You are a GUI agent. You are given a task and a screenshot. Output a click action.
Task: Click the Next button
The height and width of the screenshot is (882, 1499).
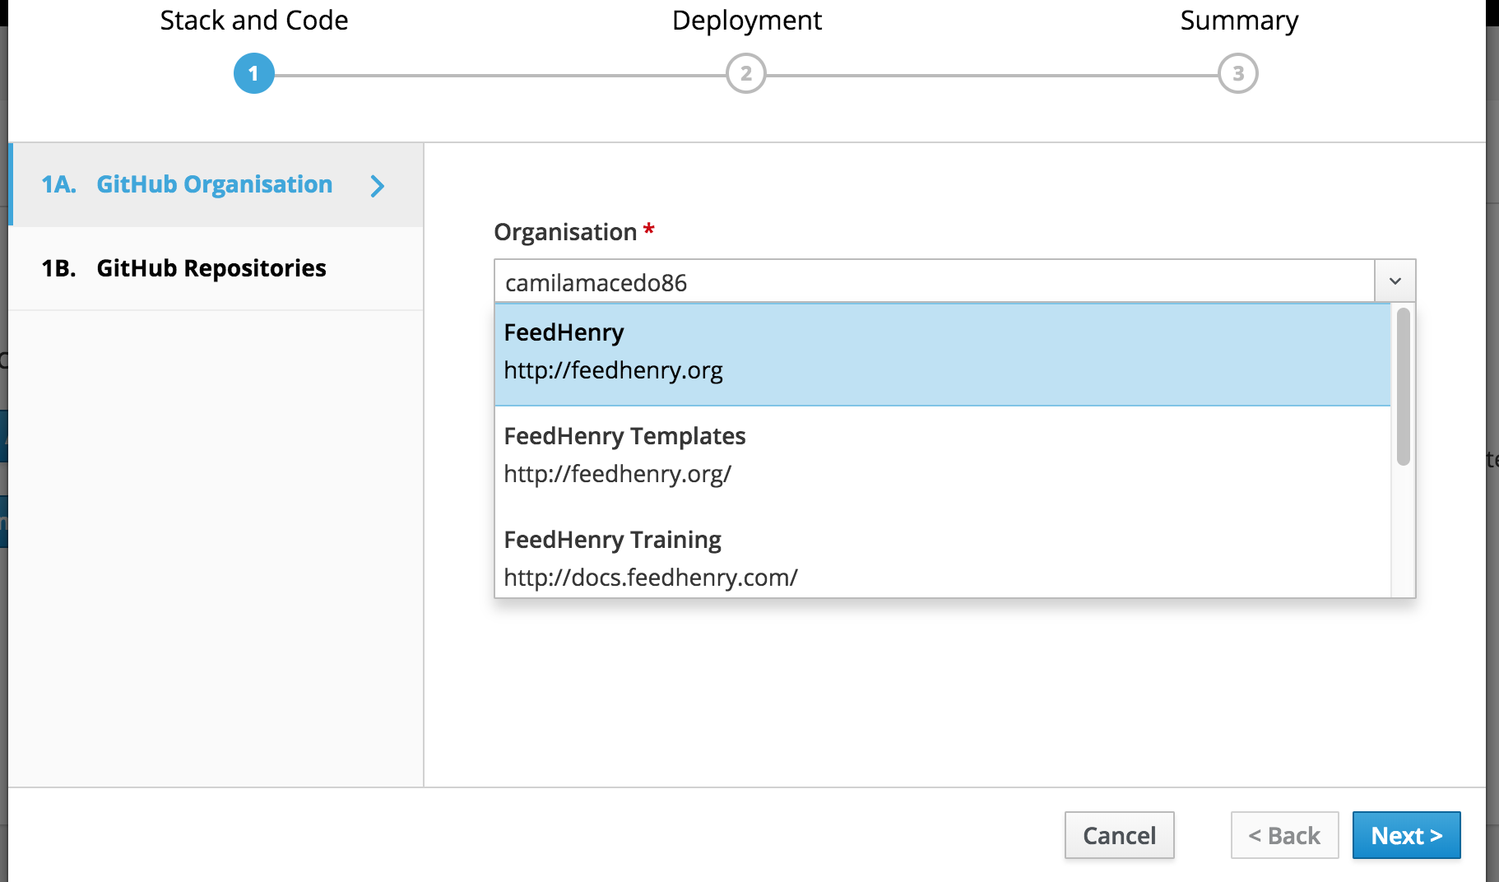(1406, 835)
